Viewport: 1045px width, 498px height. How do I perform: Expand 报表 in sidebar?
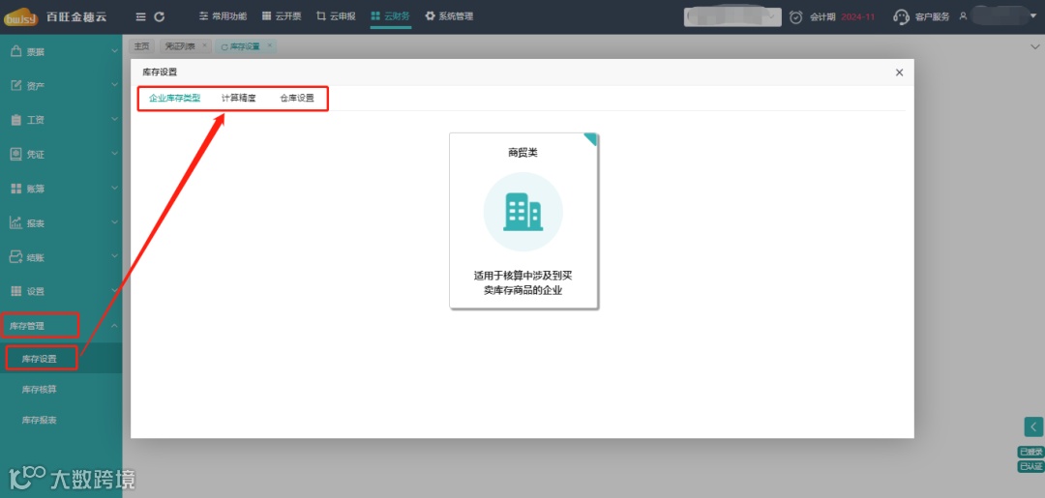click(61, 223)
